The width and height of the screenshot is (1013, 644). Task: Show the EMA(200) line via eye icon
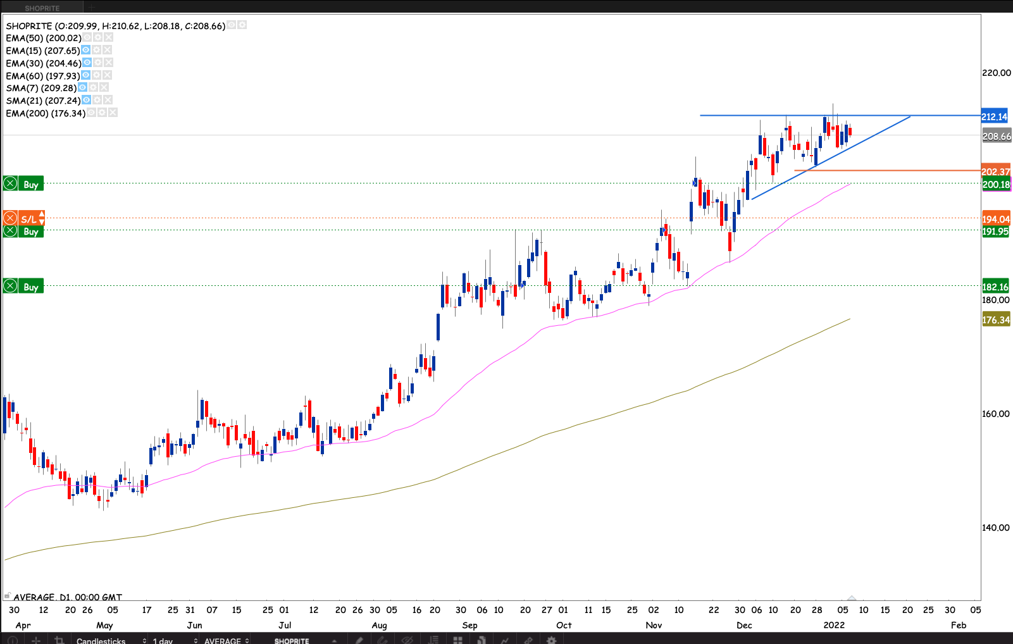click(91, 113)
